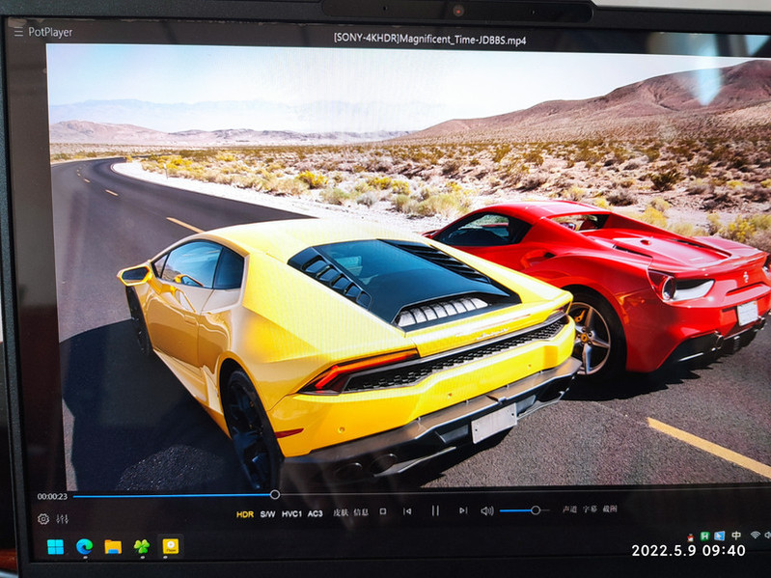Launch Microsoft Edge from the taskbar

(84, 547)
